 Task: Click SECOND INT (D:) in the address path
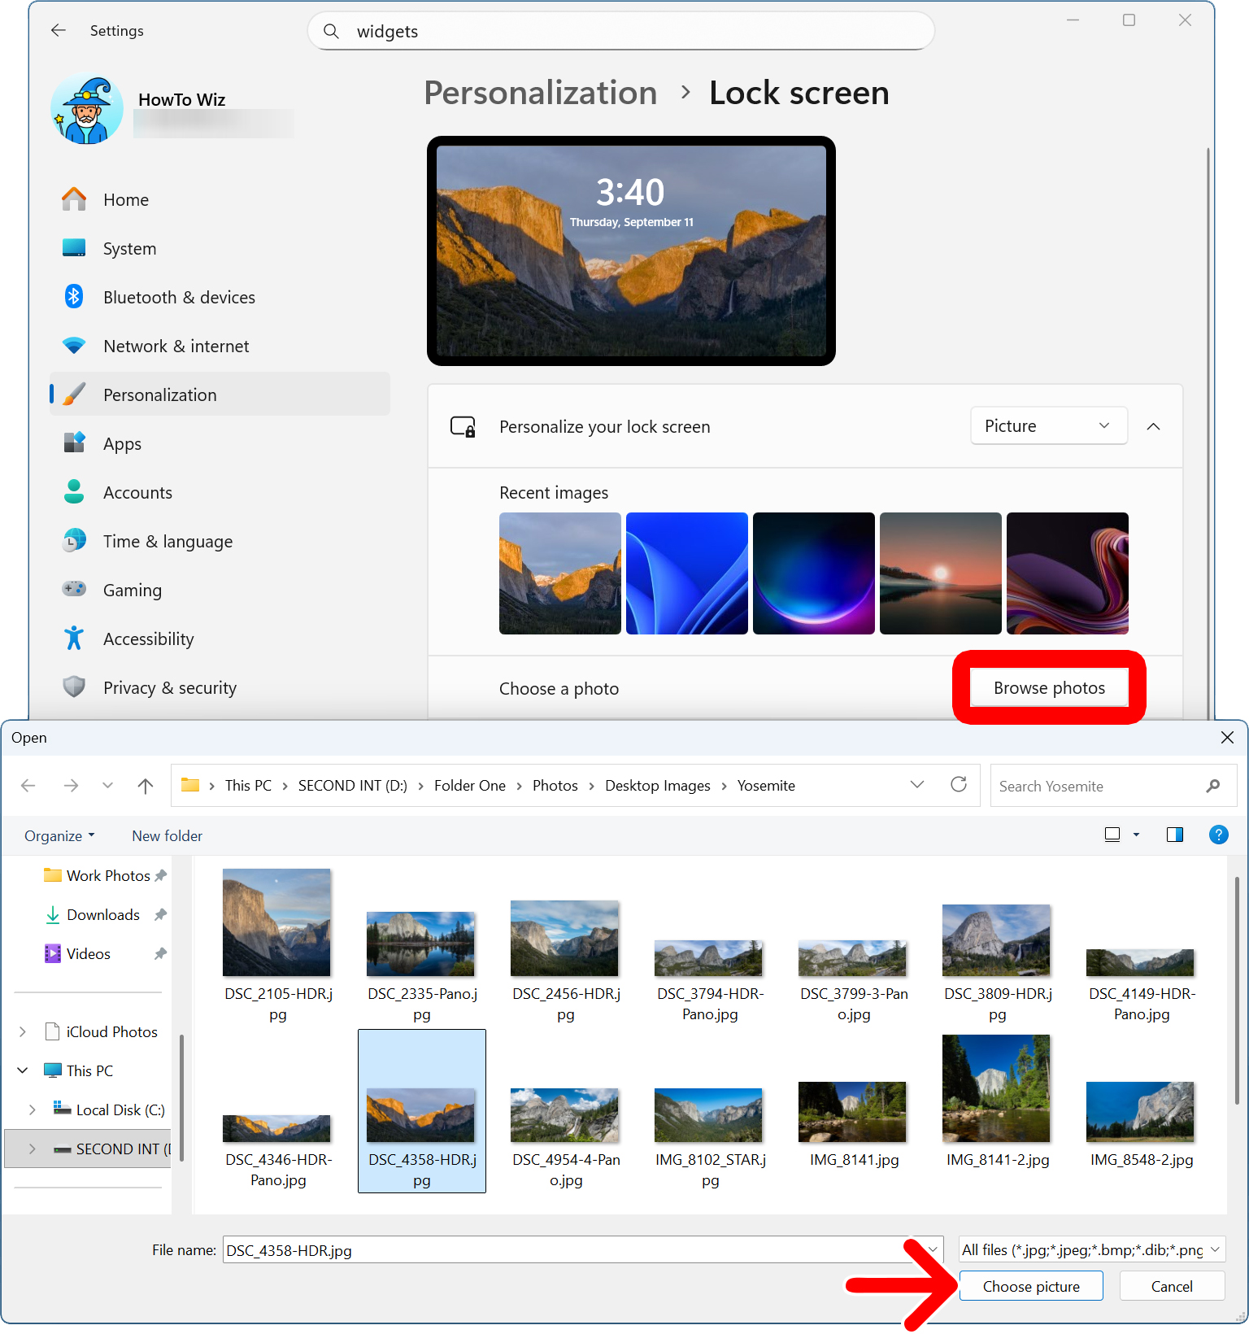click(352, 786)
